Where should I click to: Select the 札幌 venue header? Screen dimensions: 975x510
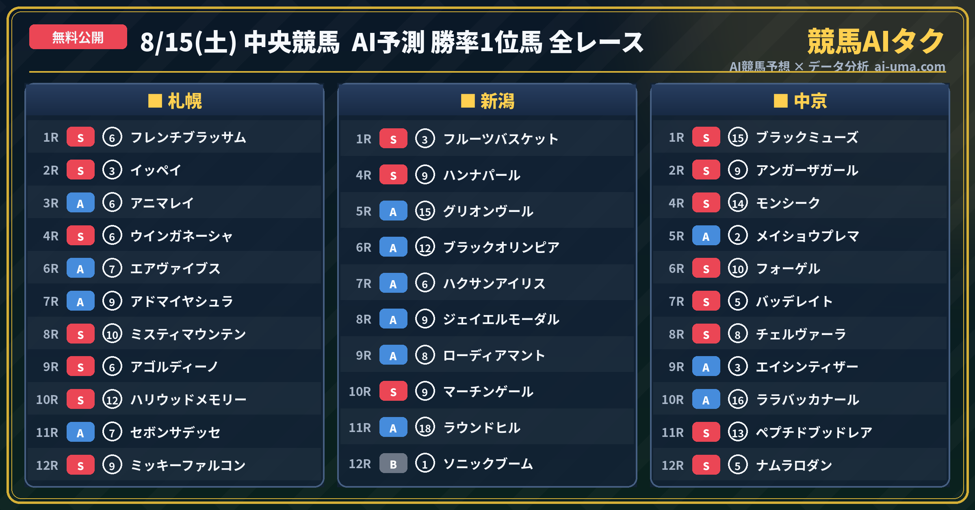(x=175, y=101)
